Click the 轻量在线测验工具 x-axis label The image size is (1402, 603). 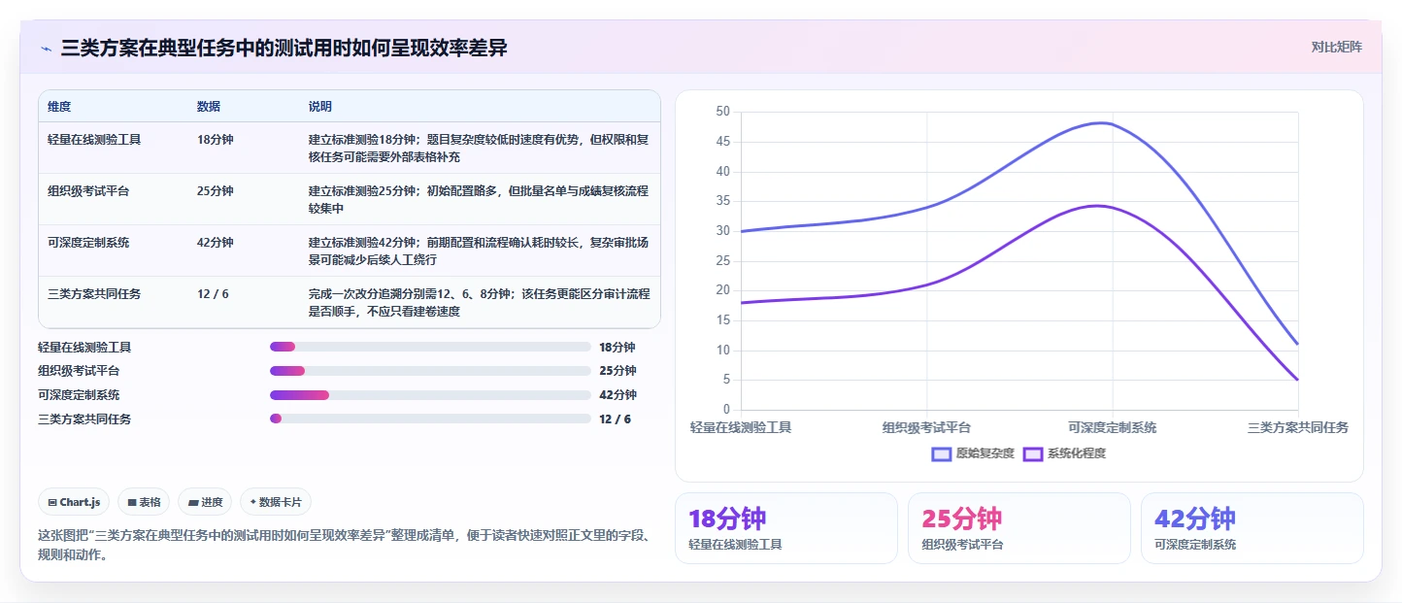click(x=741, y=427)
